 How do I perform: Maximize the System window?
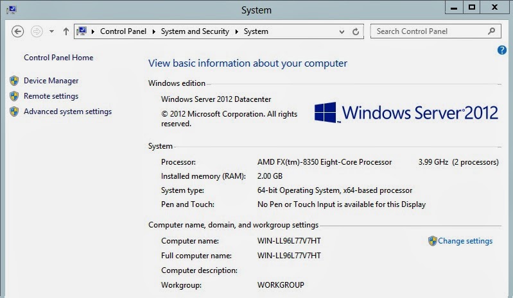(x=472, y=7)
